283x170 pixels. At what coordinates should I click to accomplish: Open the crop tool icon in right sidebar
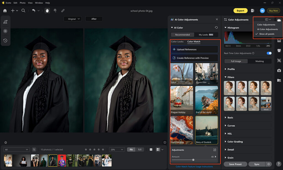pos(279,60)
